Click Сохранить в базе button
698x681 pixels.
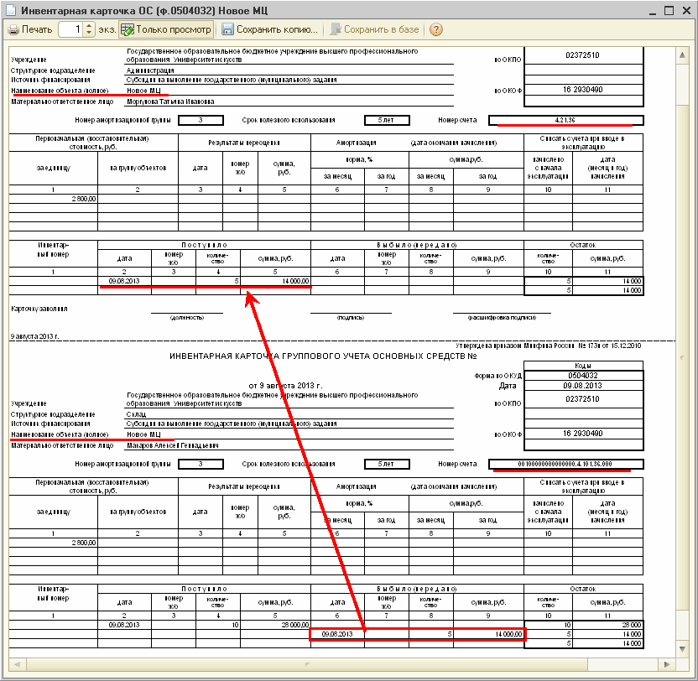[x=374, y=30]
